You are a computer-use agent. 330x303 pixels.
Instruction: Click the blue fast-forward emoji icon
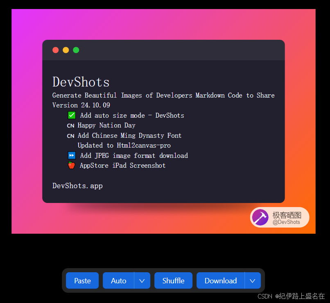pos(72,155)
